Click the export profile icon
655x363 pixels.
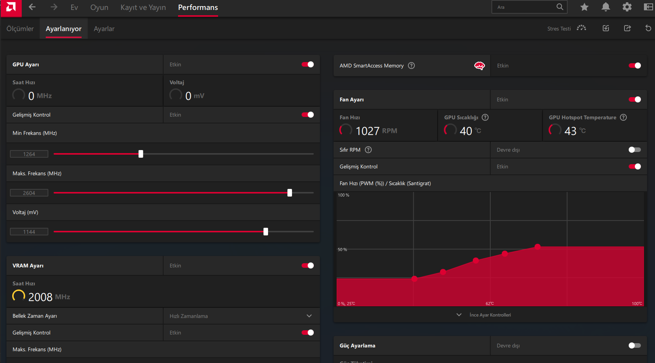pyautogui.click(x=627, y=28)
